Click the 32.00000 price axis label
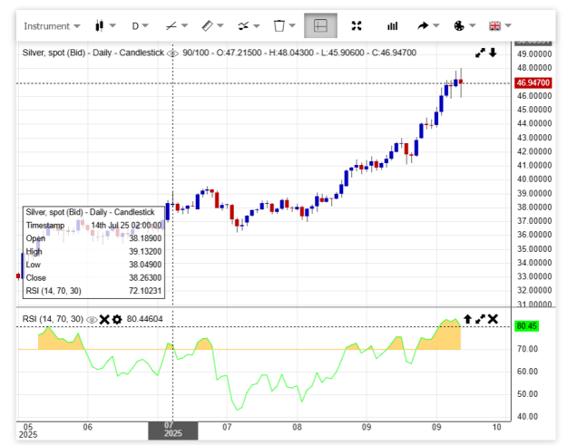 click(x=534, y=290)
